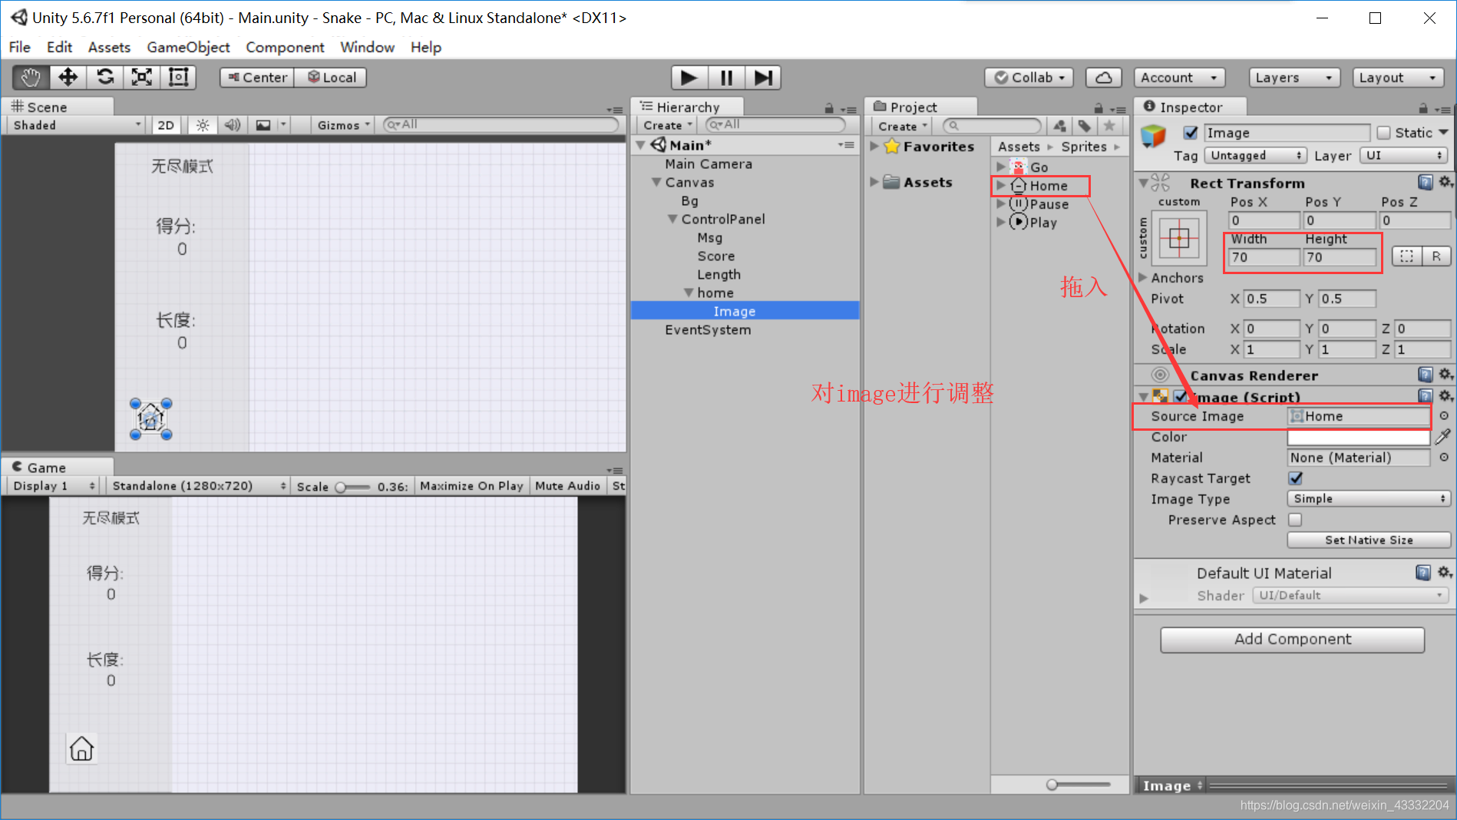
Task: Open Tag Untagged dropdown
Action: point(1255,155)
